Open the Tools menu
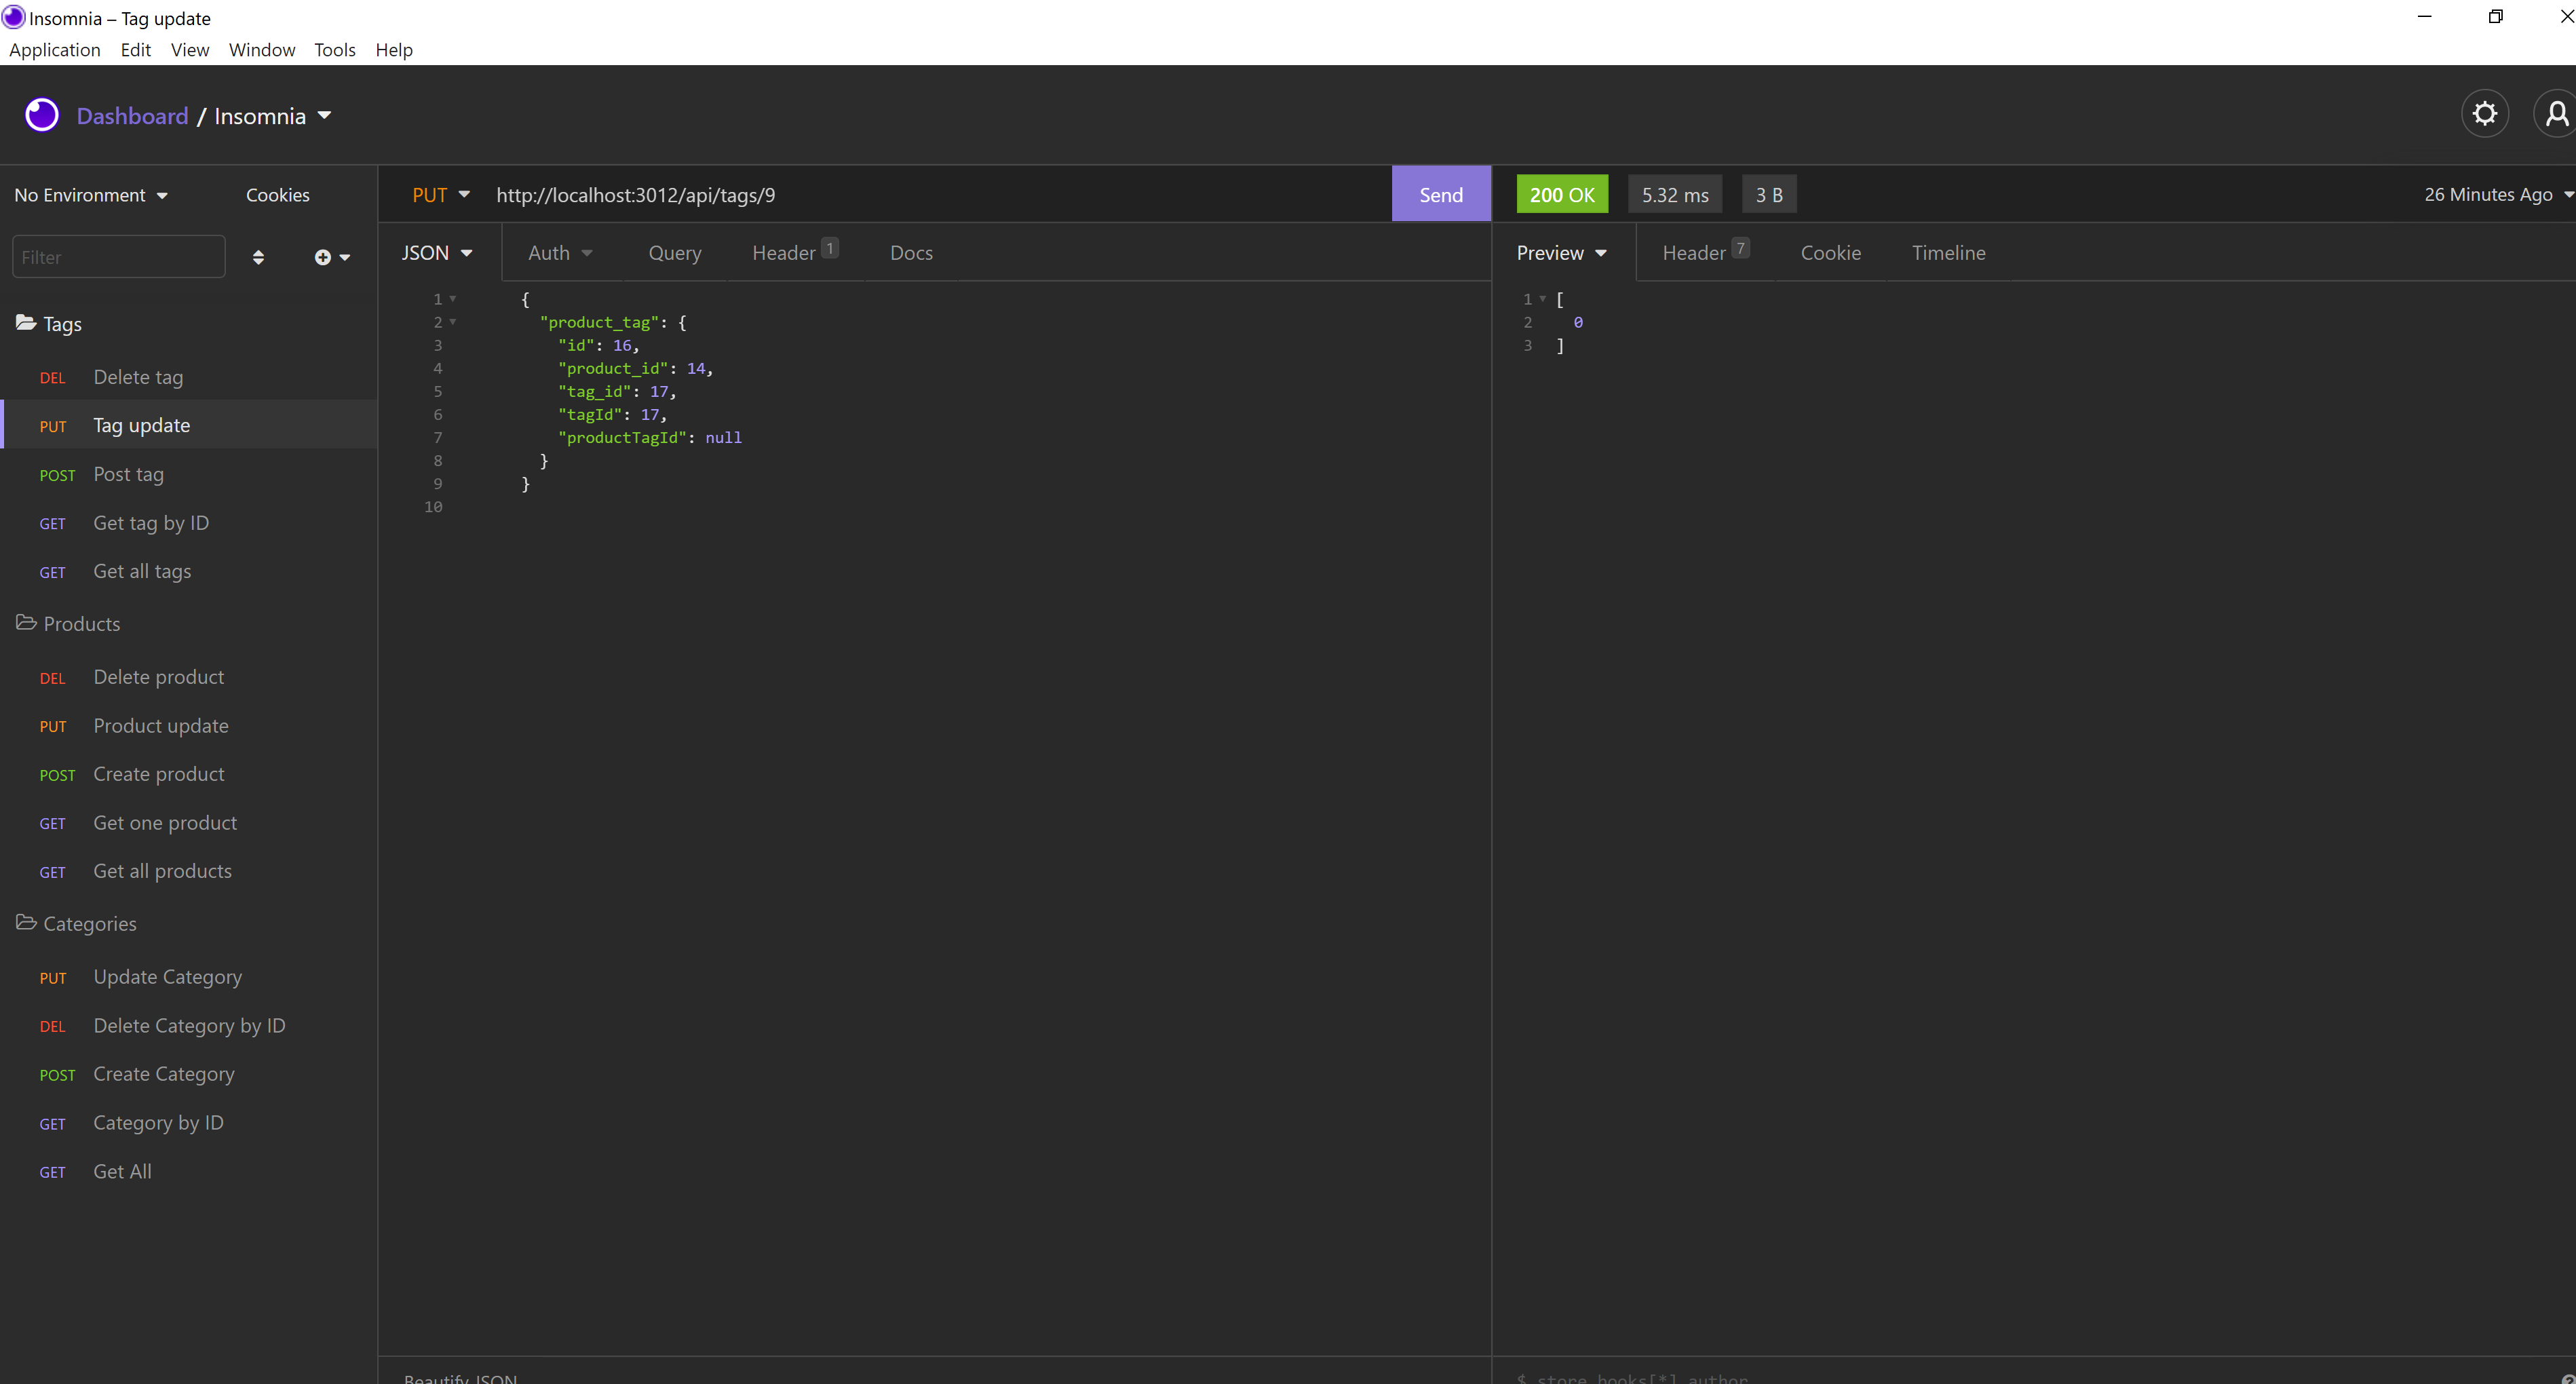 click(x=334, y=50)
